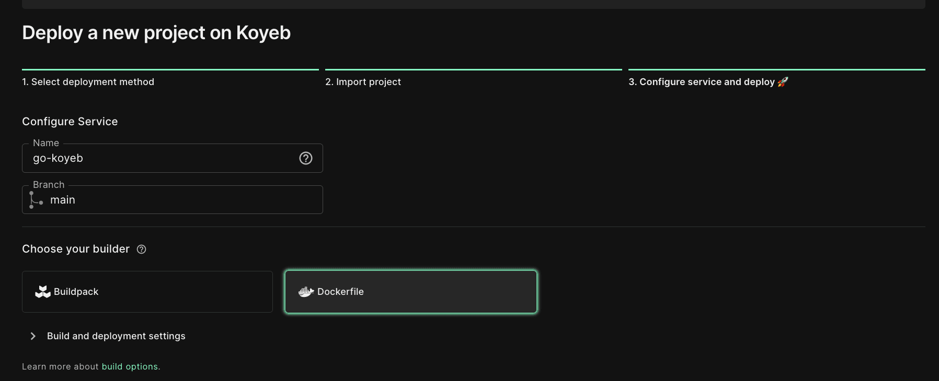939x381 pixels.
Task: Click the help icon beside Choose your builder
Action: pyautogui.click(x=141, y=249)
